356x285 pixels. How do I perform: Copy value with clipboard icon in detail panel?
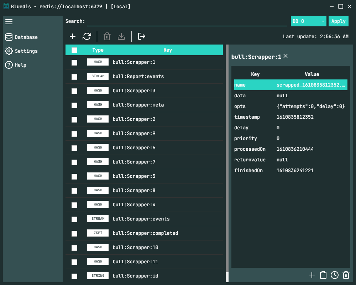tap(323, 275)
